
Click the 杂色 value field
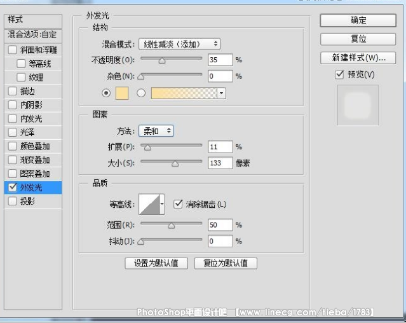click(220, 76)
